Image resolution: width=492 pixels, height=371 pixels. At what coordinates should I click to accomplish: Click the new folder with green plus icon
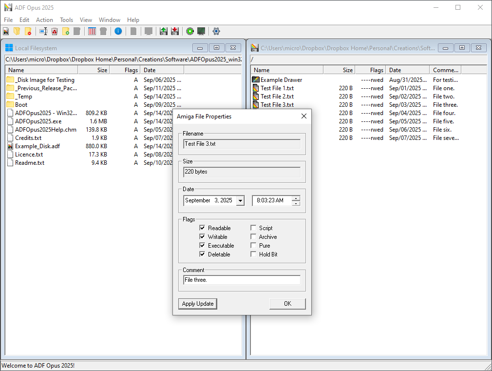[x=66, y=31]
